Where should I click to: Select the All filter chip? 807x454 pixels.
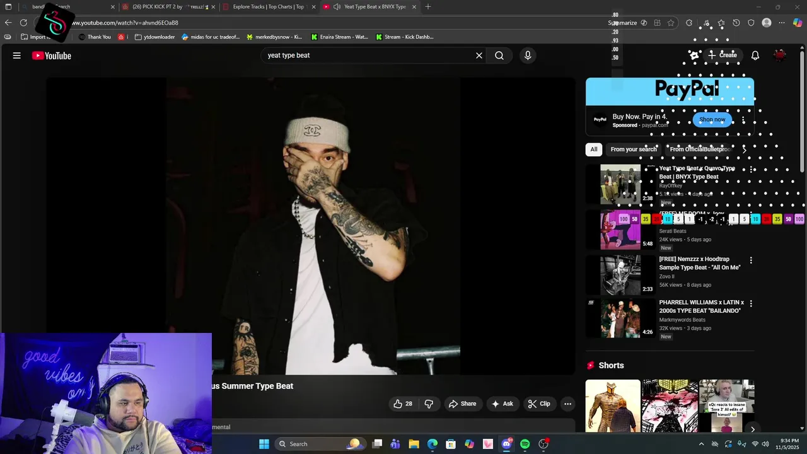coord(593,149)
